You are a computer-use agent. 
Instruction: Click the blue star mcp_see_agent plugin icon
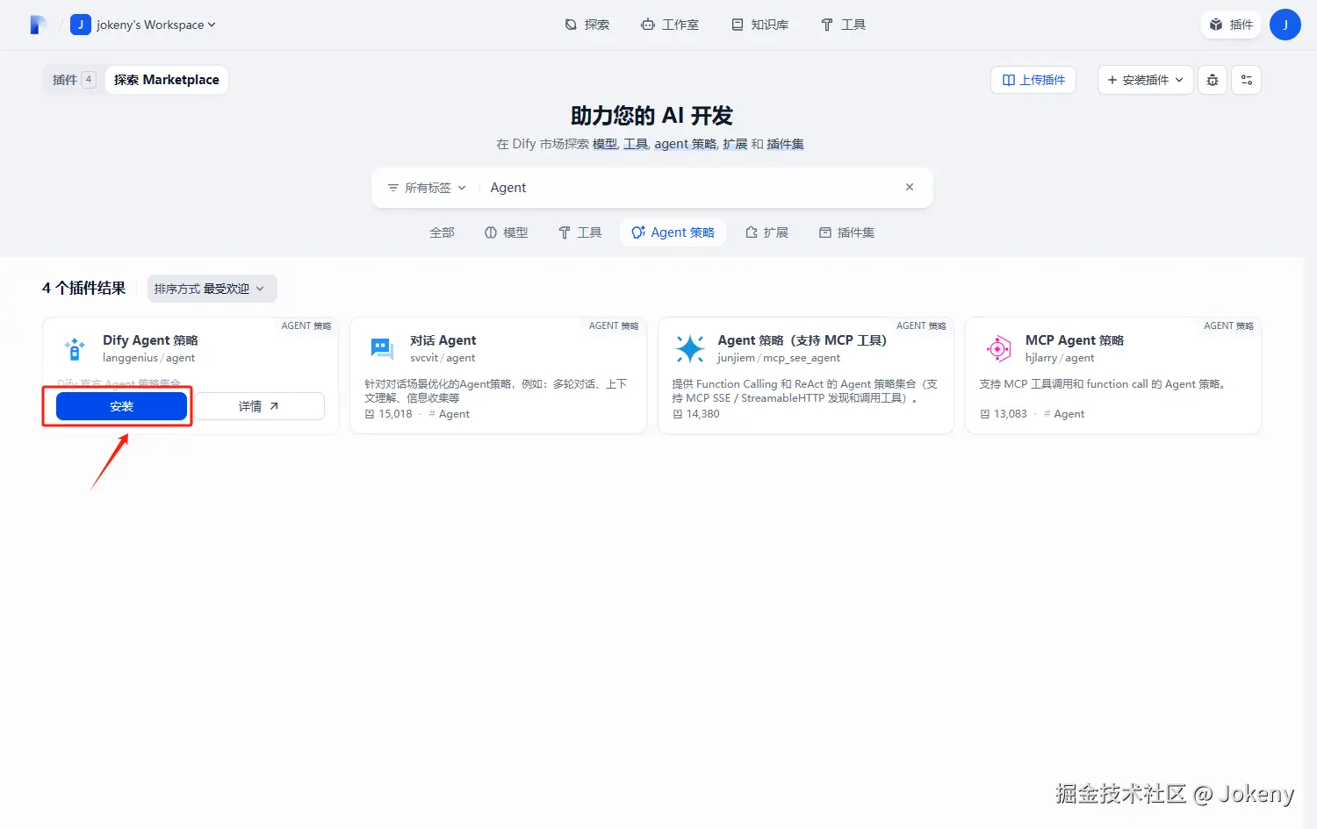[x=690, y=348]
